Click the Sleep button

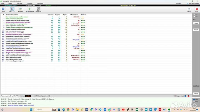click(196, 23)
